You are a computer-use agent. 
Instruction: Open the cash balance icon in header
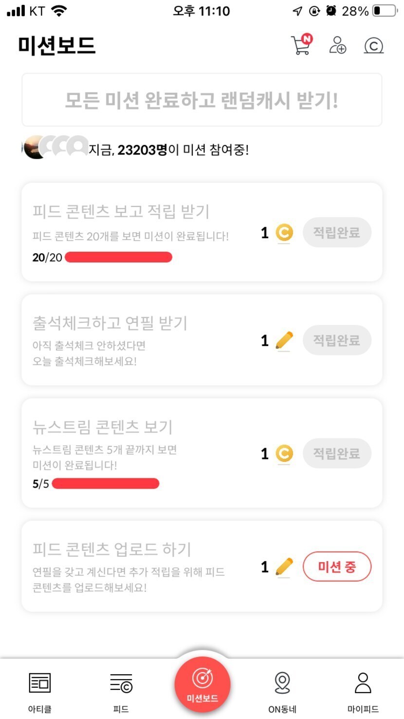click(x=373, y=46)
